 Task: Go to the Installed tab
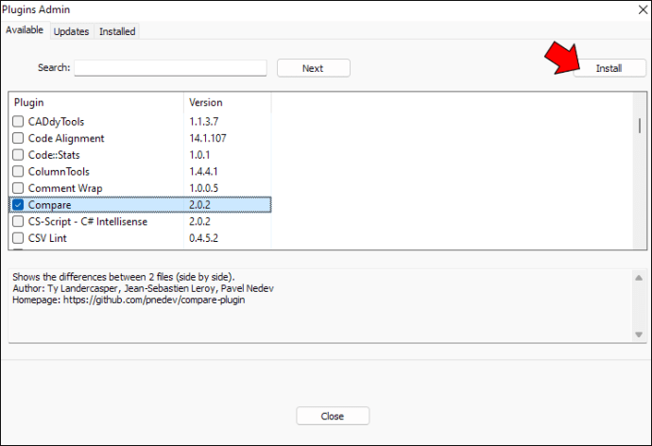point(117,31)
